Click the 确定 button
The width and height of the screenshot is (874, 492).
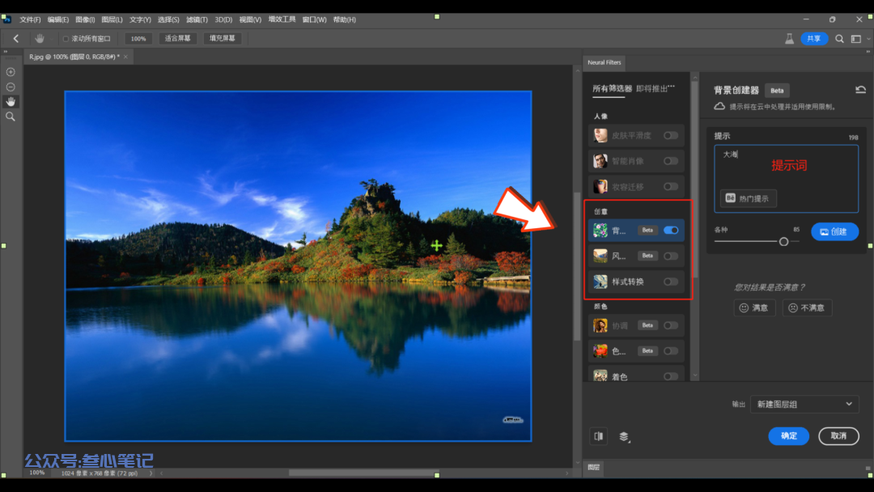(x=789, y=435)
